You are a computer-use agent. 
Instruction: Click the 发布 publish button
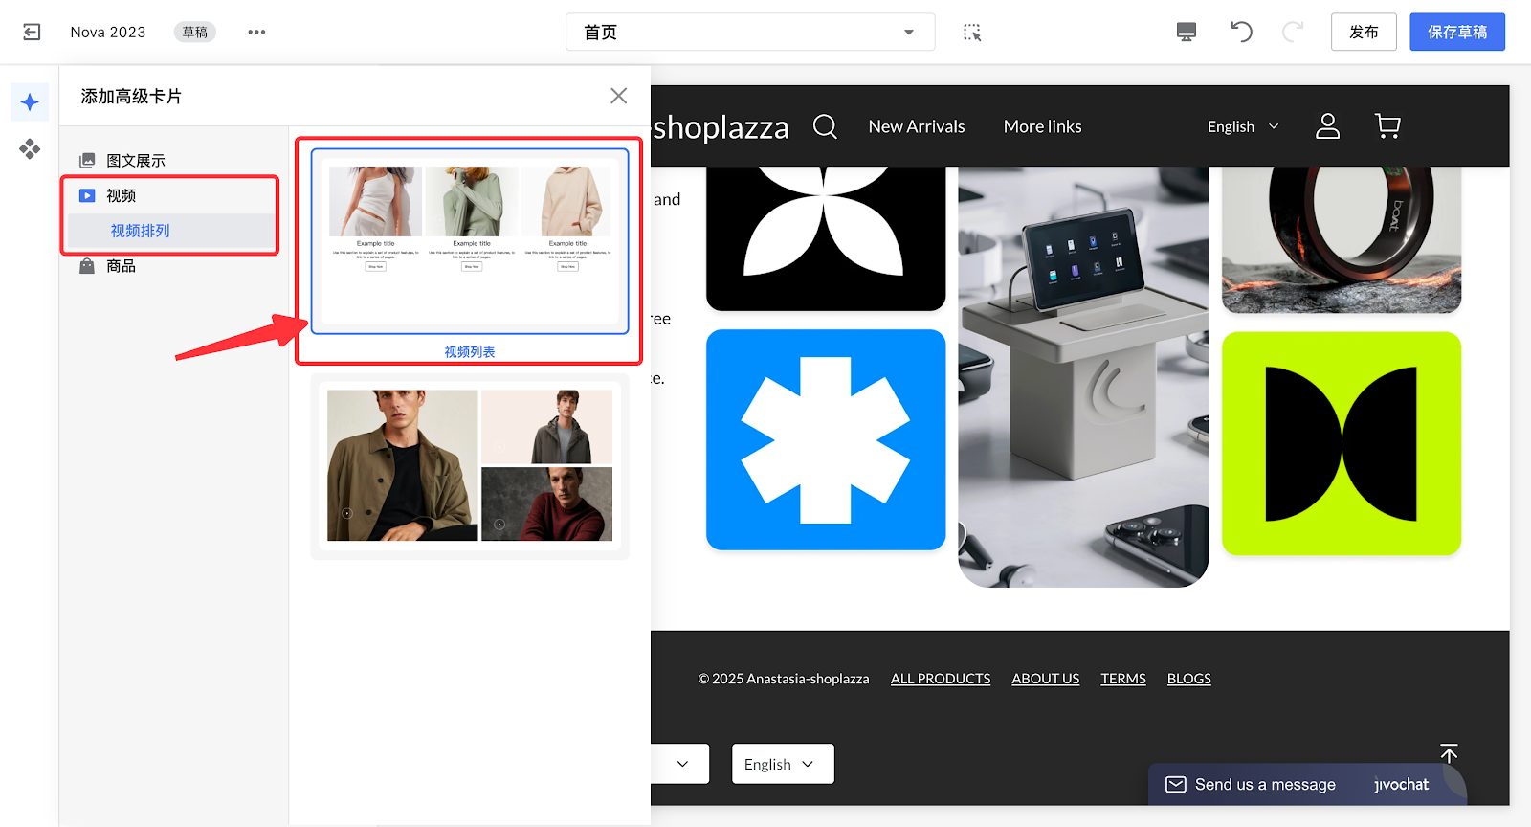pyautogui.click(x=1364, y=33)
